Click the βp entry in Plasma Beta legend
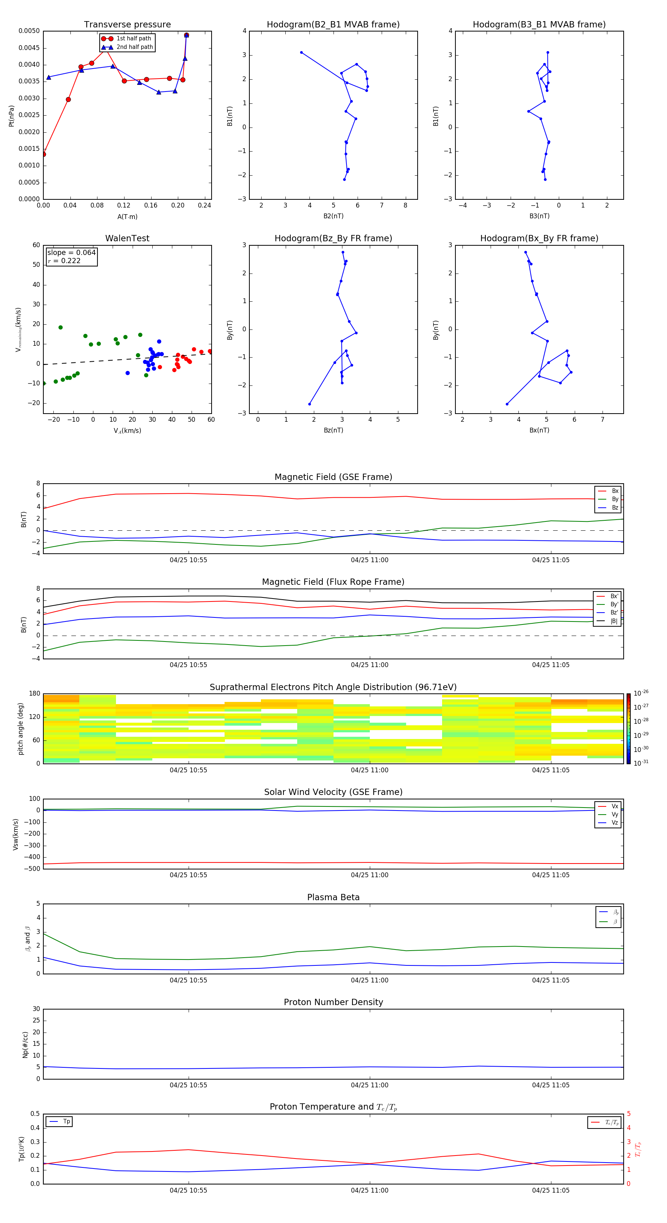 (x=608, y=912)
